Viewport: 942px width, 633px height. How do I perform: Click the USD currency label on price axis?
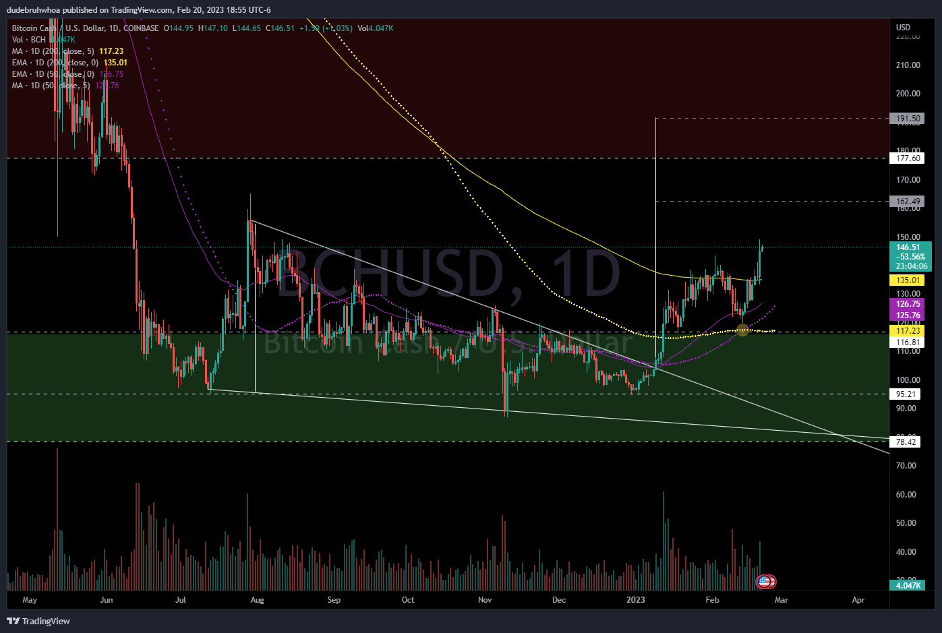coord(903,28)
